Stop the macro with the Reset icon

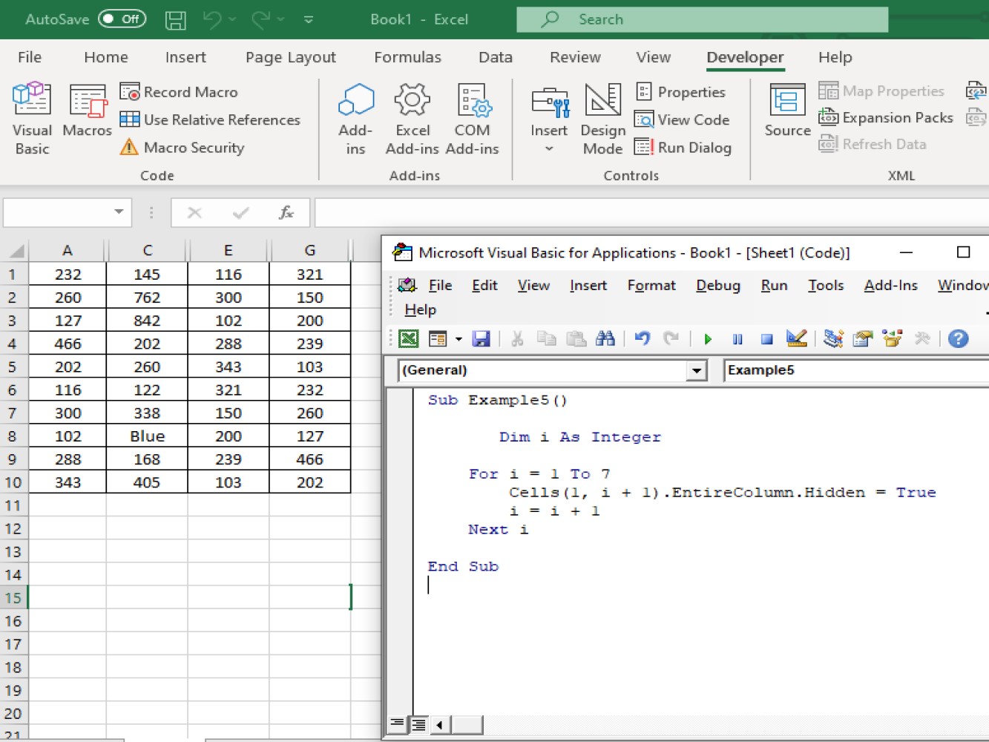pyautogui.click(x=766, y=338)
